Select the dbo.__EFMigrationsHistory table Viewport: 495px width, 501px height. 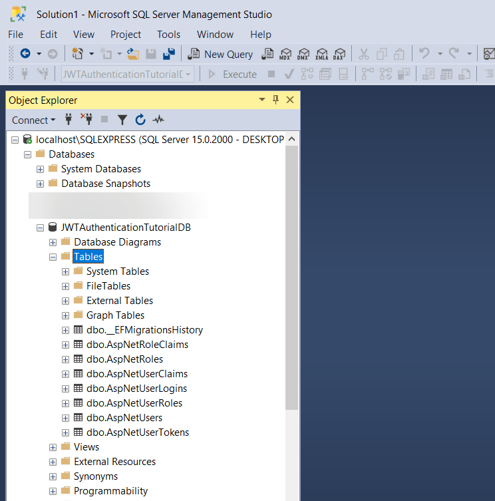point(145,330)
